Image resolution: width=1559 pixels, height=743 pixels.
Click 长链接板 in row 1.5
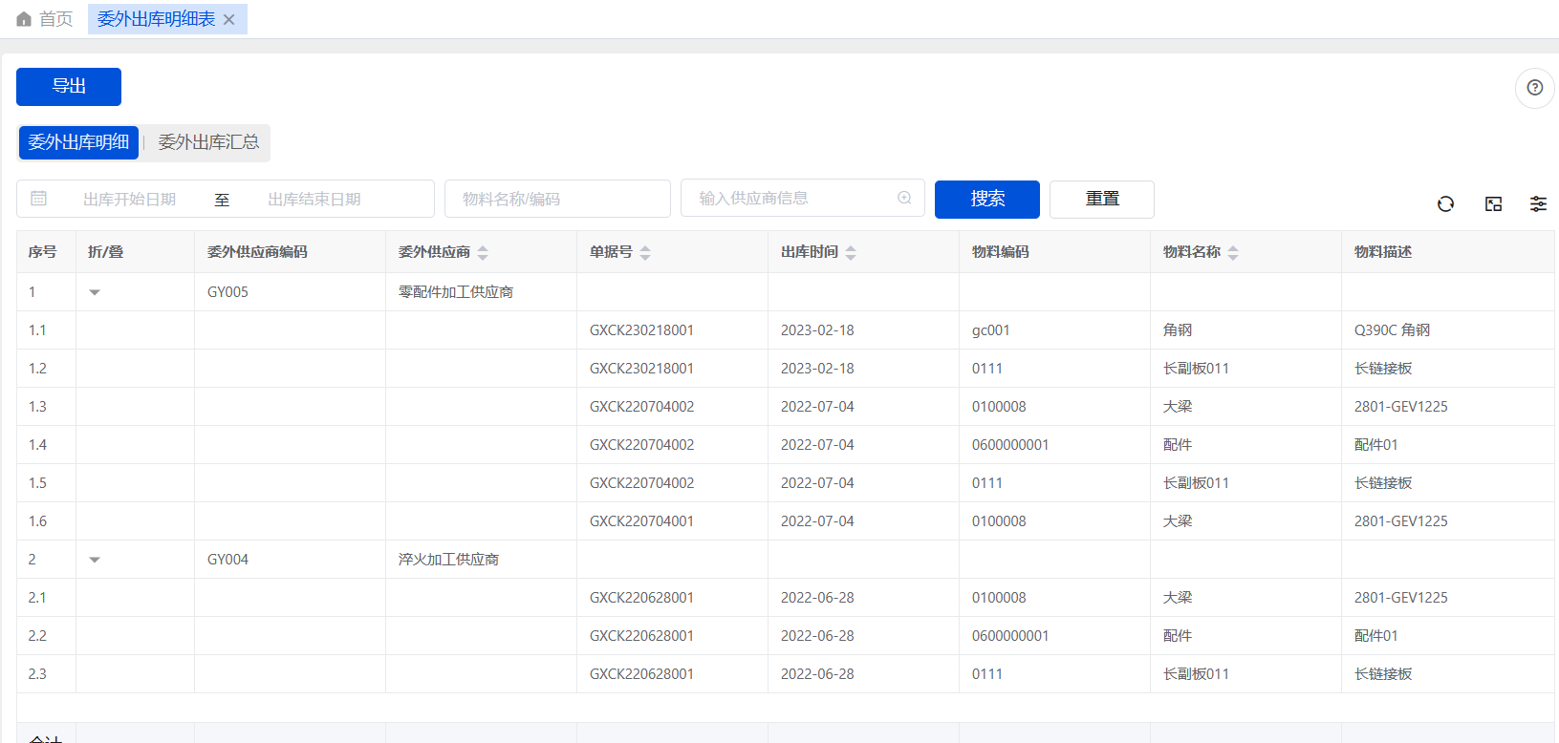click(1383, 483)
